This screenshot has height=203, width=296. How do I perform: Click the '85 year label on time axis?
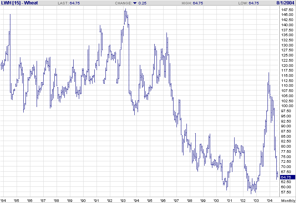tap(16, 200)
